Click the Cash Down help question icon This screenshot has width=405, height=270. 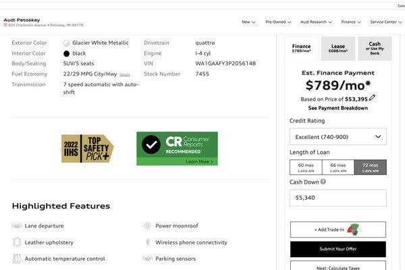click(x=323, y=182)
